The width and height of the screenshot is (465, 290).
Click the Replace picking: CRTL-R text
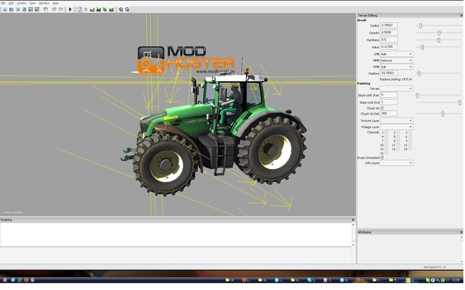click(x=396, y=79)
